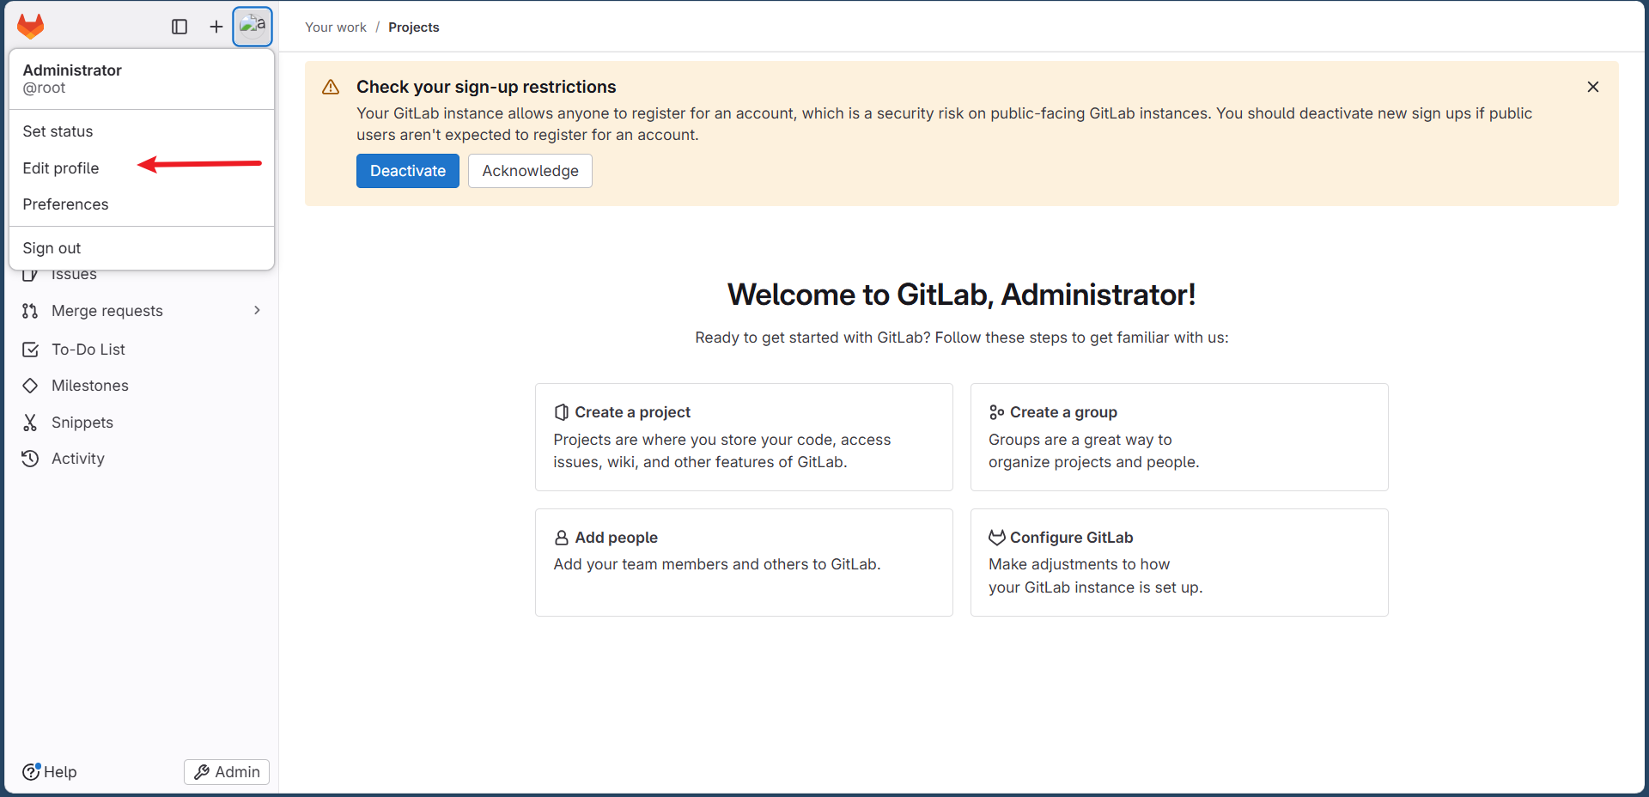This screenshot has width=1649, height=797.
Task: Open the Create a project card
Action: (x=744, y=437)
